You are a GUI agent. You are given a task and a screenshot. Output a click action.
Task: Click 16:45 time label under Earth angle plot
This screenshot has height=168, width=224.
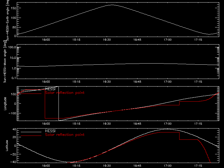click(x=137, y=39)
